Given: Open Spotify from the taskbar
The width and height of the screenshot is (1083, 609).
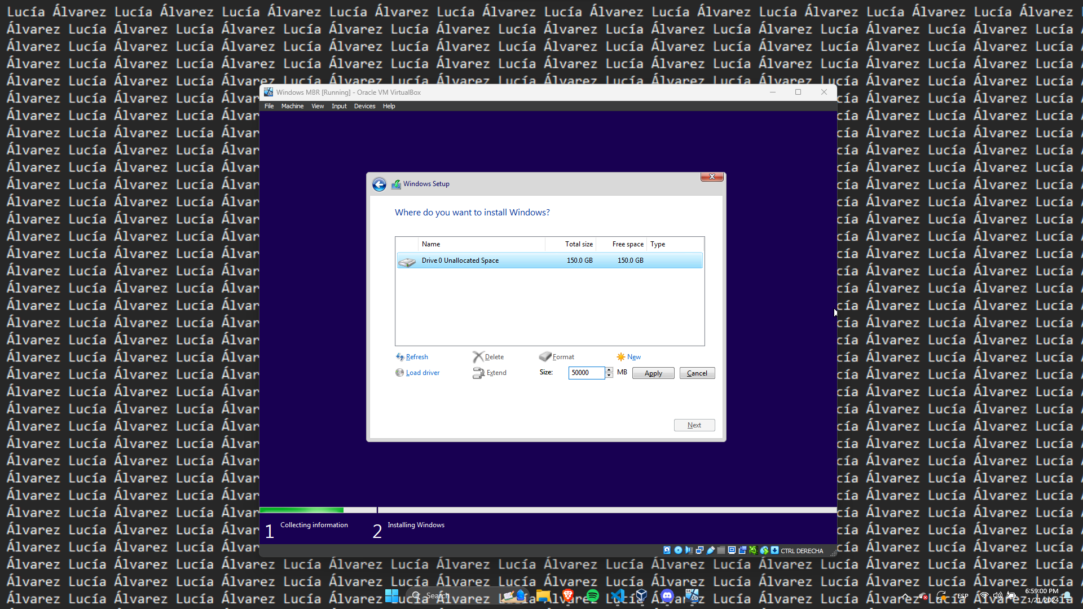Looking at the screenshot, I should coord(592,595).
